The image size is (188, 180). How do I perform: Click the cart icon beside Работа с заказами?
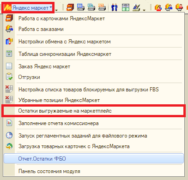pos(9,29)
